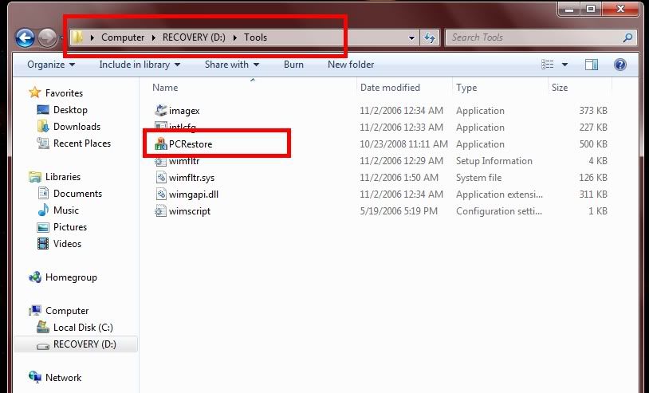
Task: Select the wimfltr.sys file icon
Action: pos(160,178)
